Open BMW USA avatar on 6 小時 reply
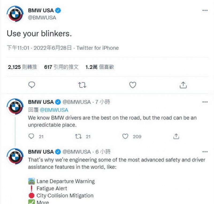Screen dimensions: 214x204 click(x=15, y=157)
